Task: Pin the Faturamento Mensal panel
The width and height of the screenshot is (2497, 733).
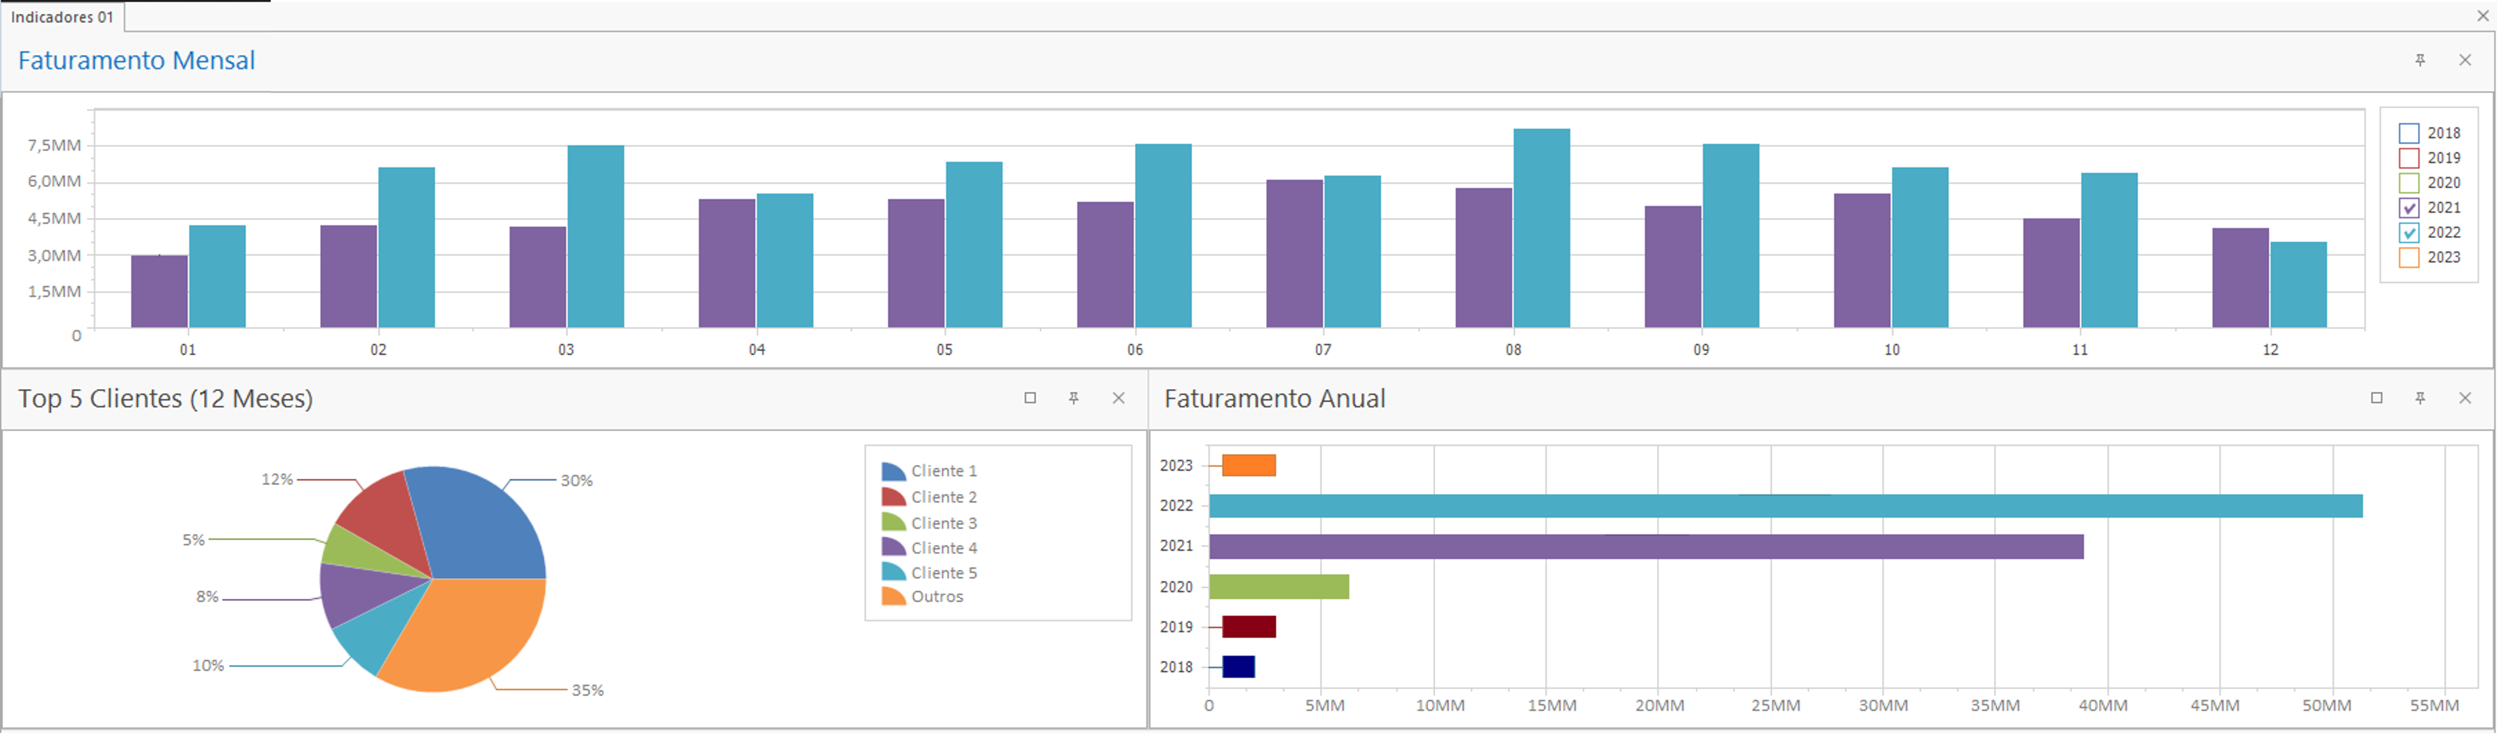Action: coord(2420,60)
